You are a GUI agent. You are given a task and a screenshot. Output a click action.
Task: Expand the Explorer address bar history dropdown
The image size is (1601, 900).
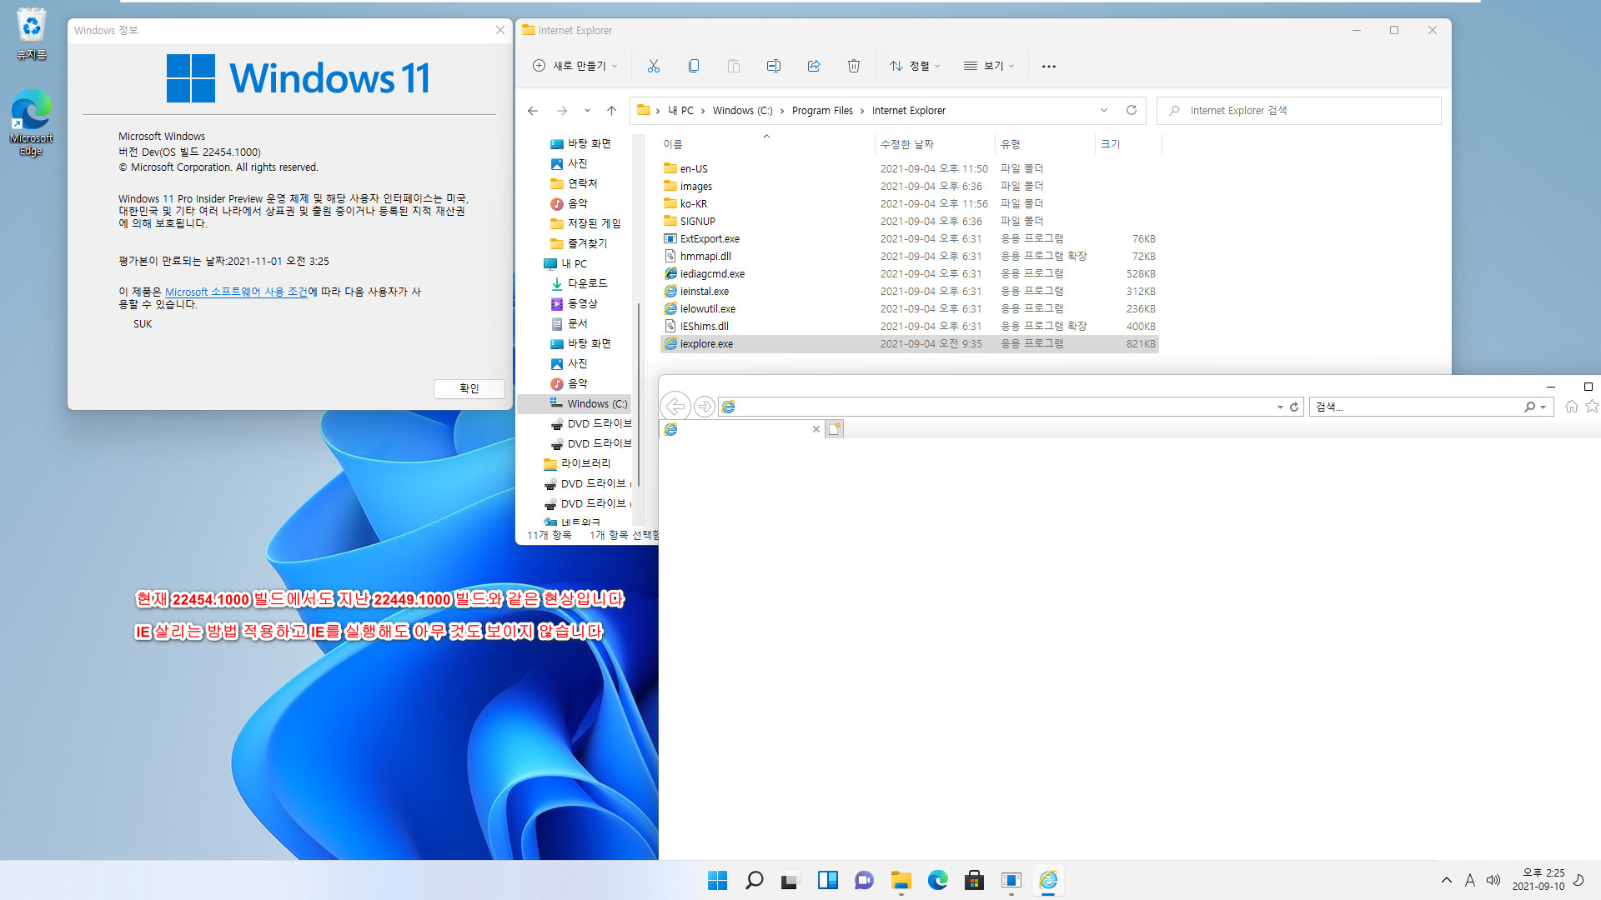point(1104,110)
